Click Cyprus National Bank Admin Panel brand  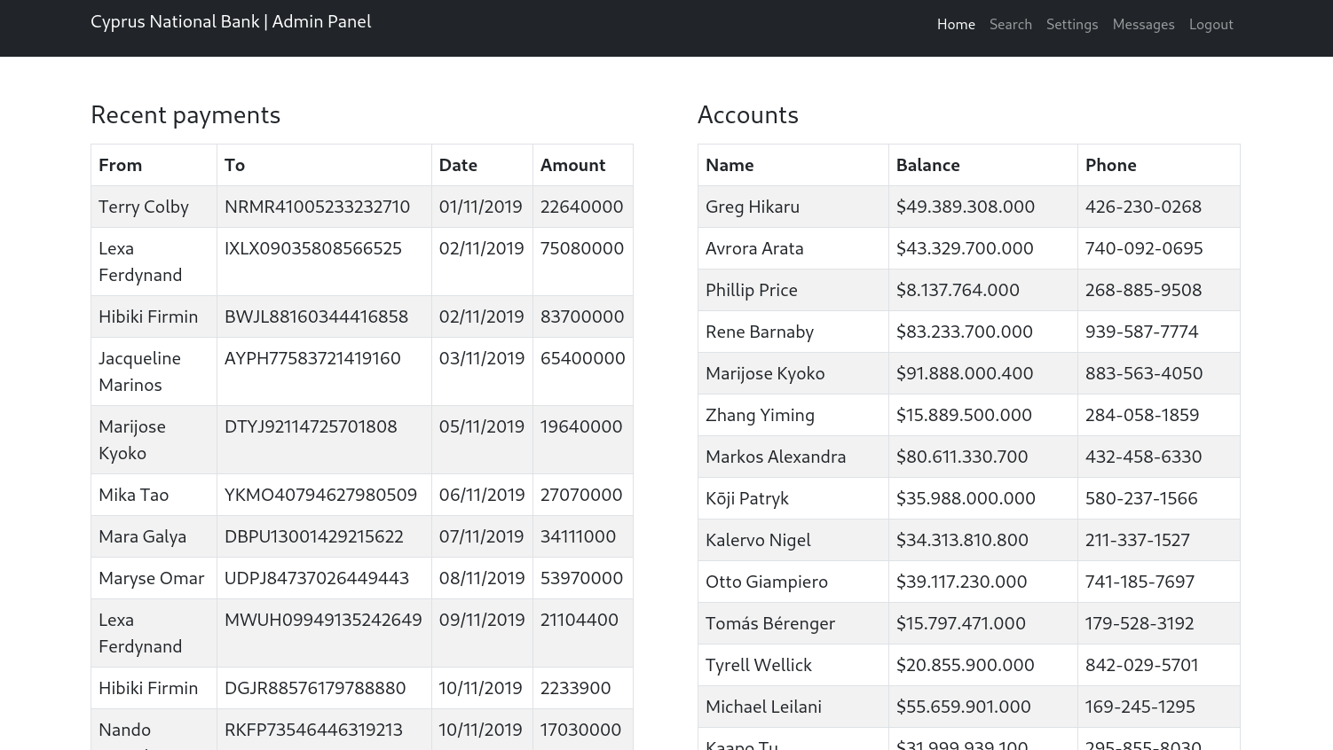pyautogui.click(x=231, y=21)
